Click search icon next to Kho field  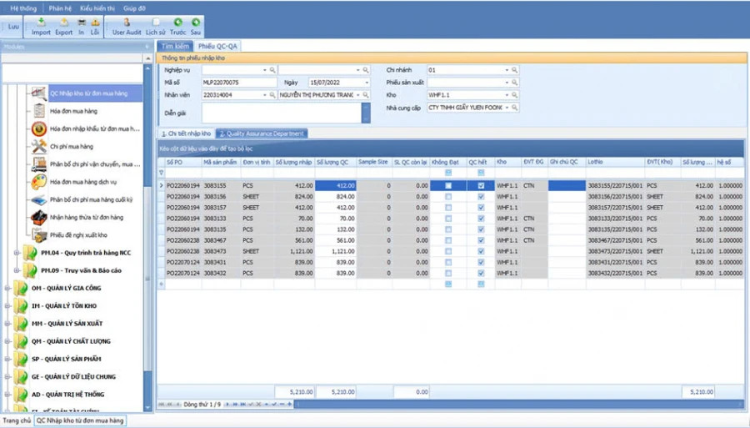(x=515, y=95)
